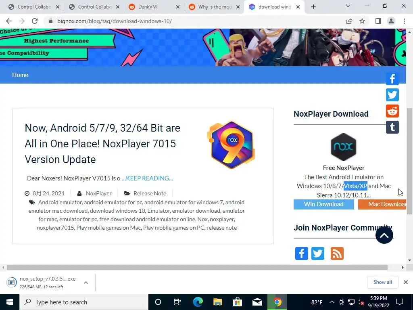Click the 82°F weather widget
413x310 pixels.
tap(317, 302)
